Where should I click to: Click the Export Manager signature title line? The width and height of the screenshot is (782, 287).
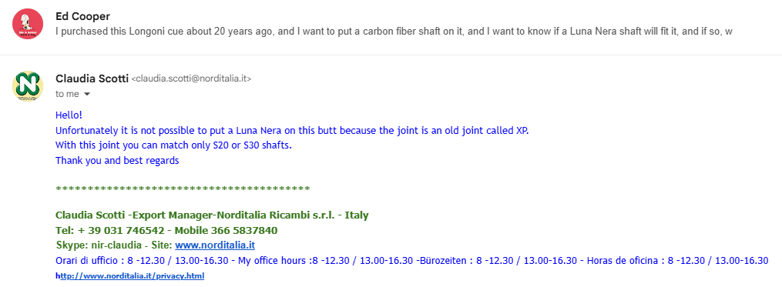pyautogui.click(x=212, y=215)
